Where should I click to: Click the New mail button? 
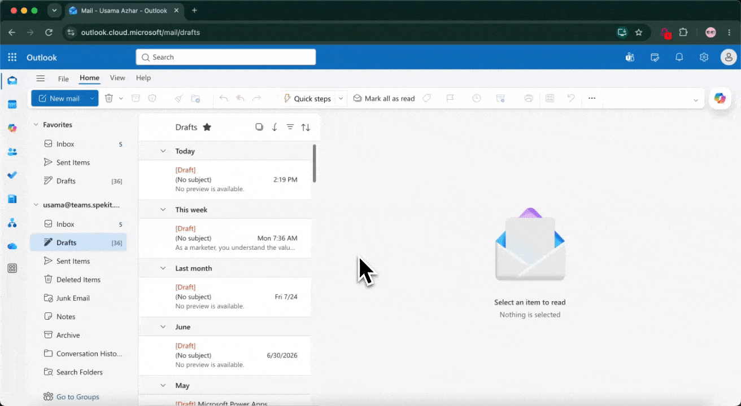59,98
